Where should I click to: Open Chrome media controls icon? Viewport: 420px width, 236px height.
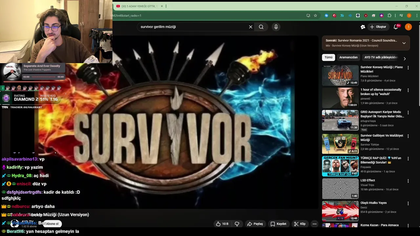click(401, 15)
